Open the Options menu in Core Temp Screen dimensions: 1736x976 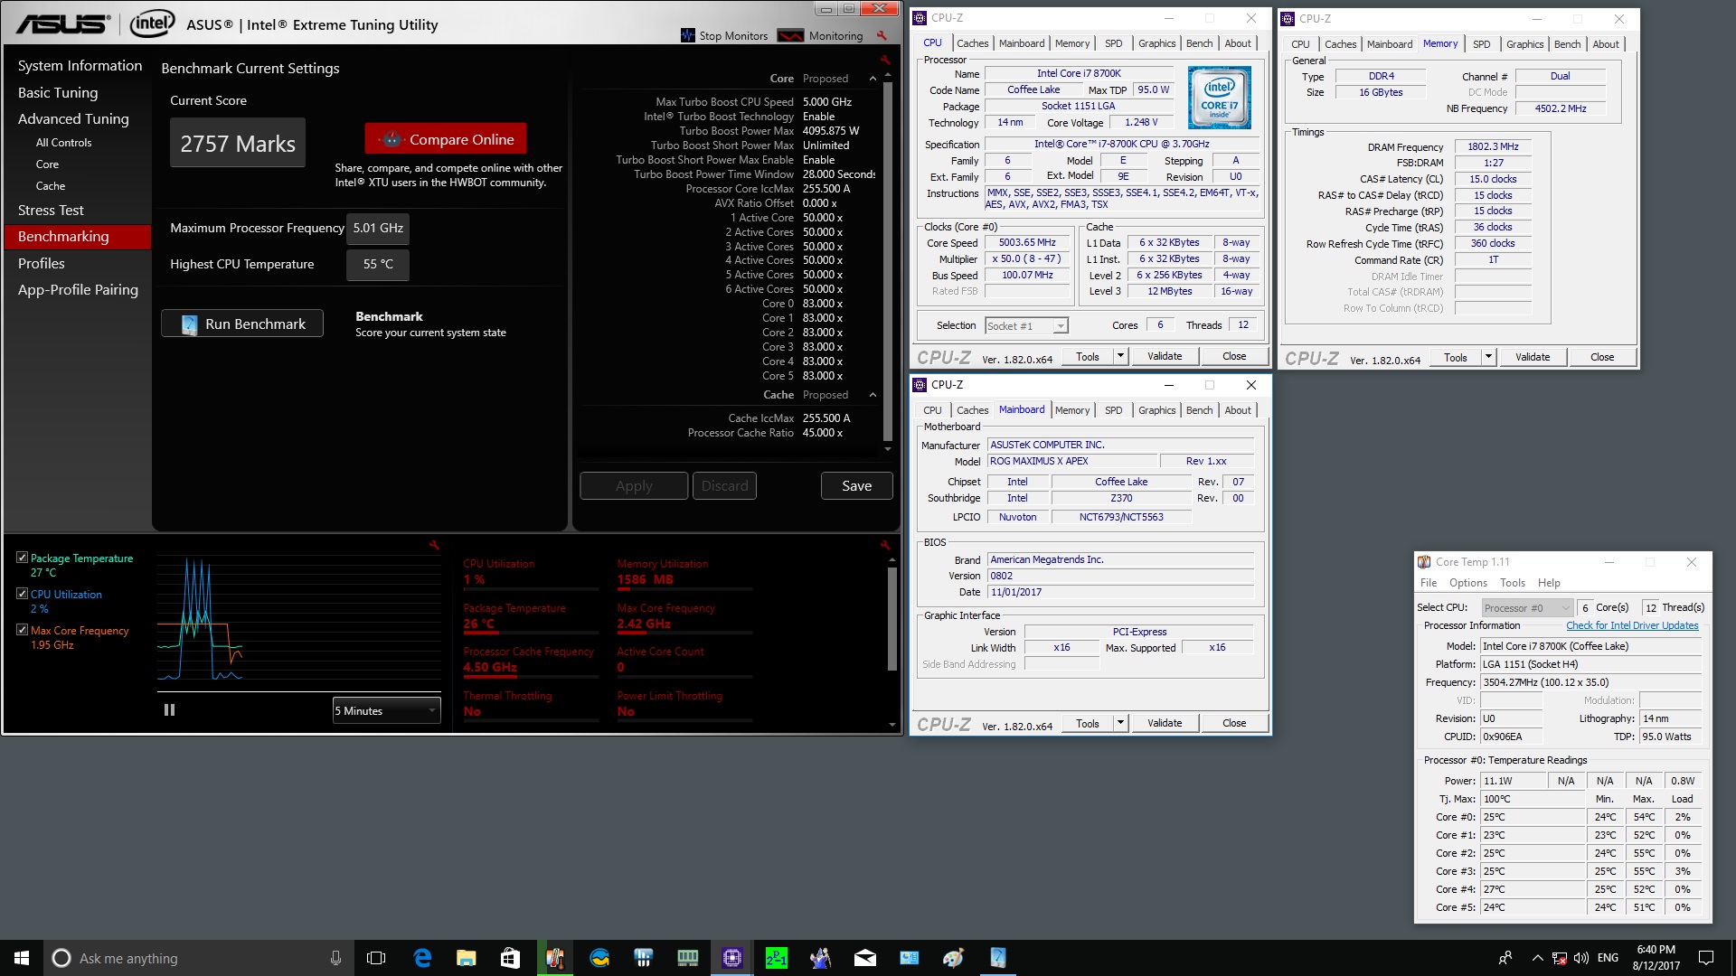[x=1467, y=583]
